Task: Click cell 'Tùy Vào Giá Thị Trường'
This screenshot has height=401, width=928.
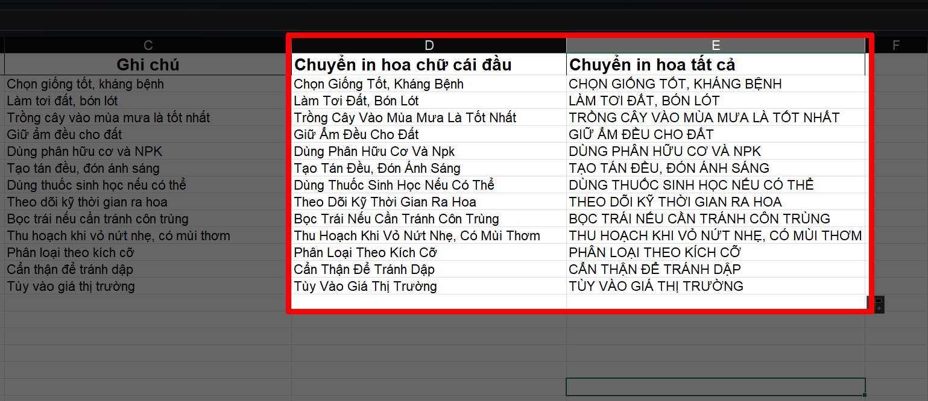Action: [429, 286]
